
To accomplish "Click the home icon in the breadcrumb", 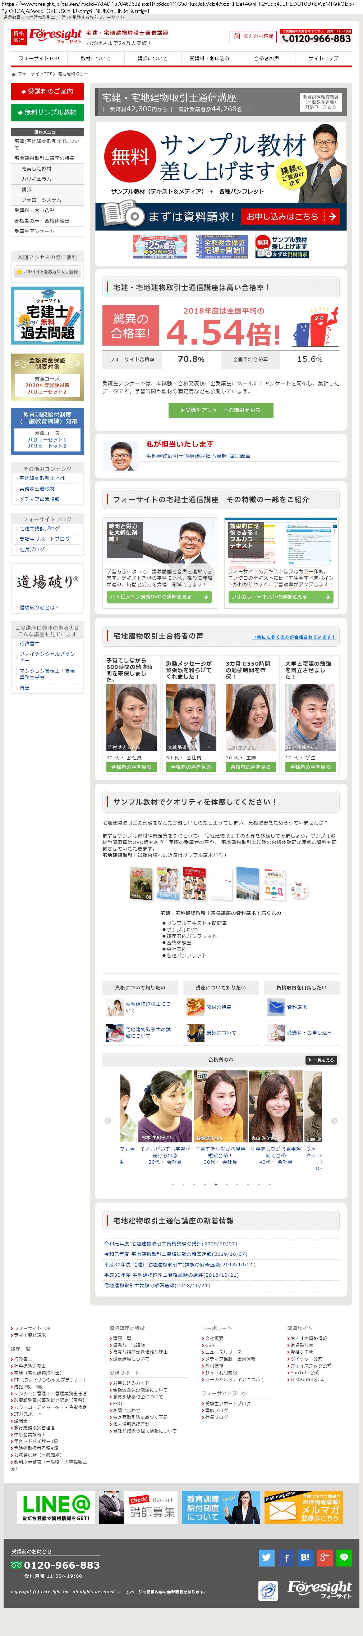I will [13, 74].
